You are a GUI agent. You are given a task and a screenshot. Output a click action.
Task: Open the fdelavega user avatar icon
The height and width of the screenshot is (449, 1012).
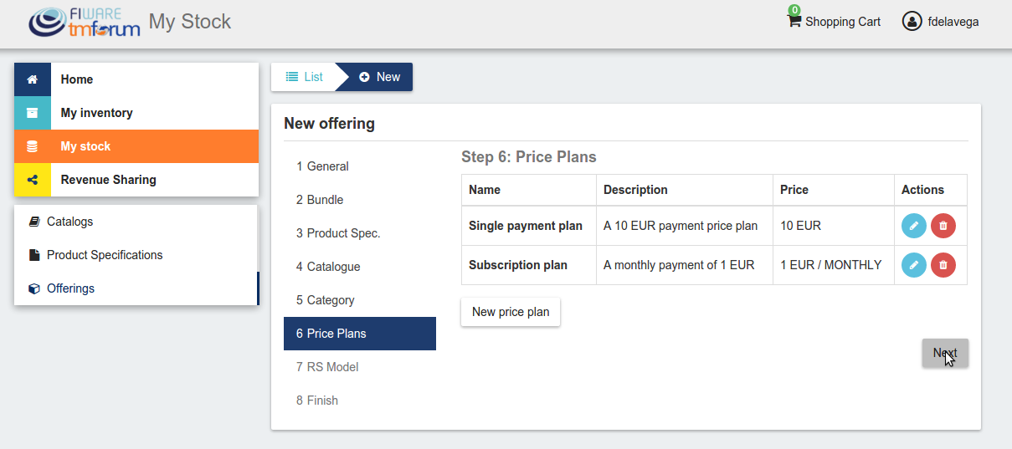coord(912,21)
